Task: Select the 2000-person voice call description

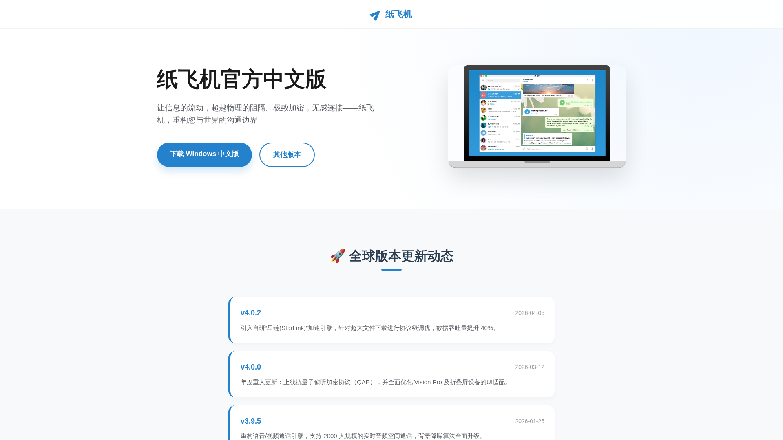Action: (x=363, y=436)
